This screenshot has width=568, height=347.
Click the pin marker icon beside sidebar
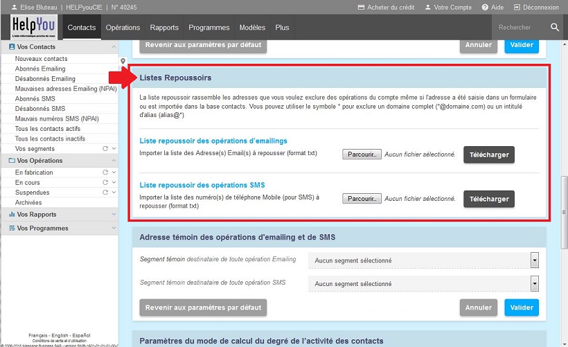point(123,61)
